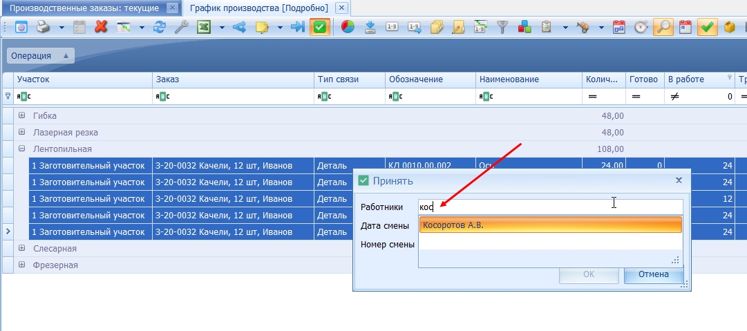Select Косоротов А.В. from suggestion list

coord(550,225)
